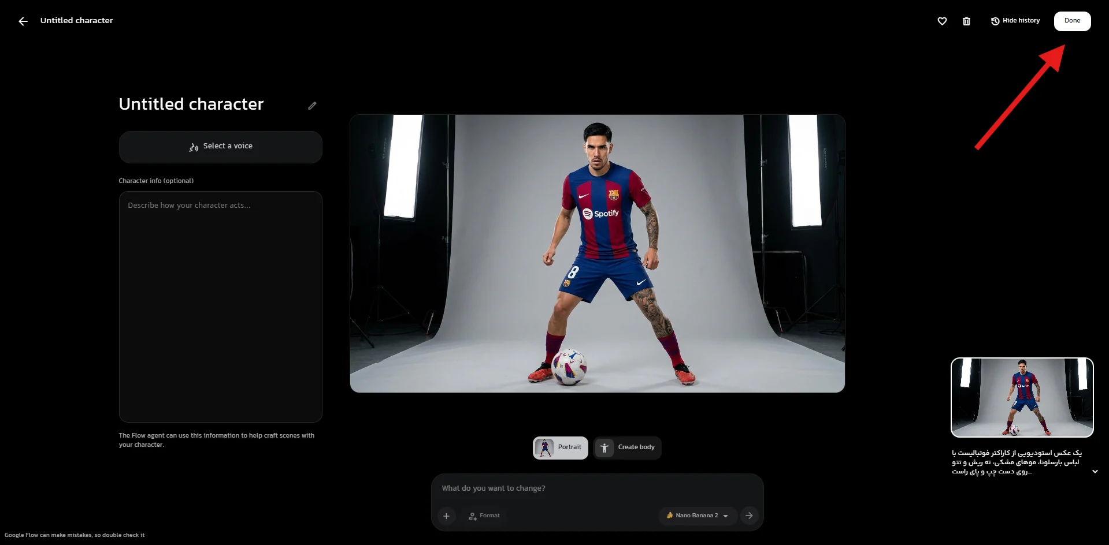Expand the history prompt text with the chevron
The height and width of the screenshot is (545, 1109).
click(1095, 472)
